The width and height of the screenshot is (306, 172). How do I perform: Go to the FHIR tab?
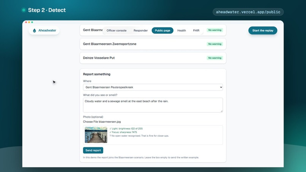196,30
